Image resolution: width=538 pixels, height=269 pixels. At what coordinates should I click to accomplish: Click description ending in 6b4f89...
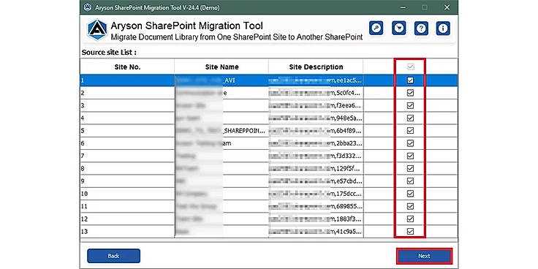point(316,131)
